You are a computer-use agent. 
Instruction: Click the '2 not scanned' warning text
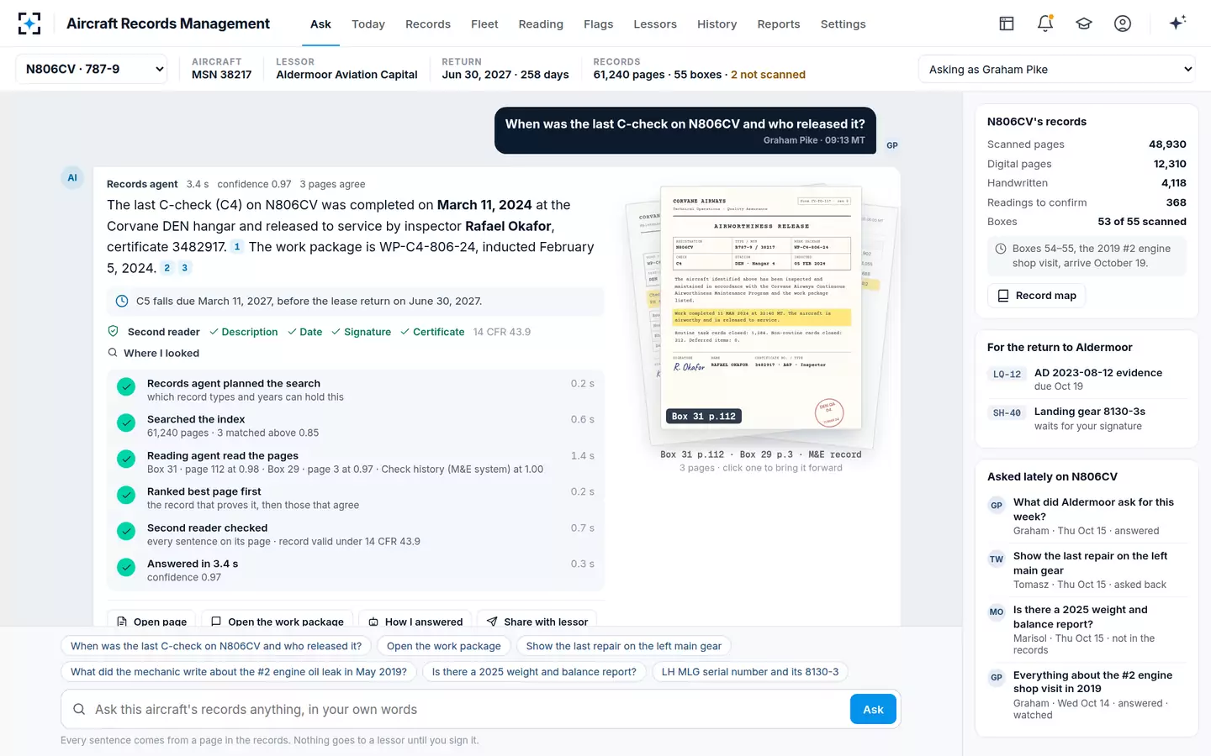768,75
